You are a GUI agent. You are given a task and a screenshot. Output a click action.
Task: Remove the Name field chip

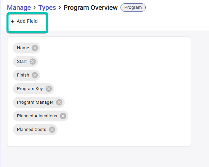pyautogui.click(x=35, y=48)
